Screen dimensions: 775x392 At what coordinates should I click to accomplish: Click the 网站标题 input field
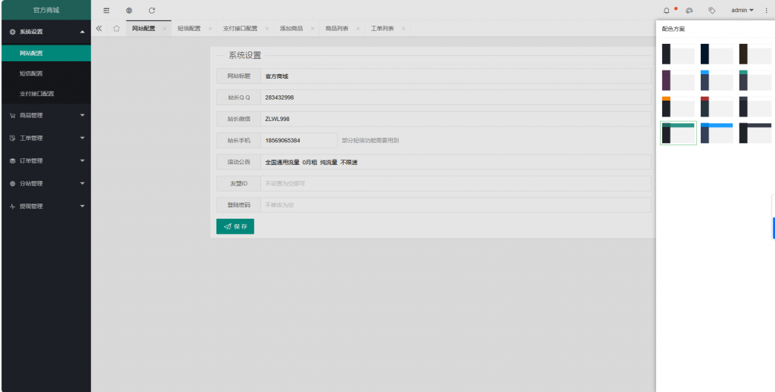[456, 76]
